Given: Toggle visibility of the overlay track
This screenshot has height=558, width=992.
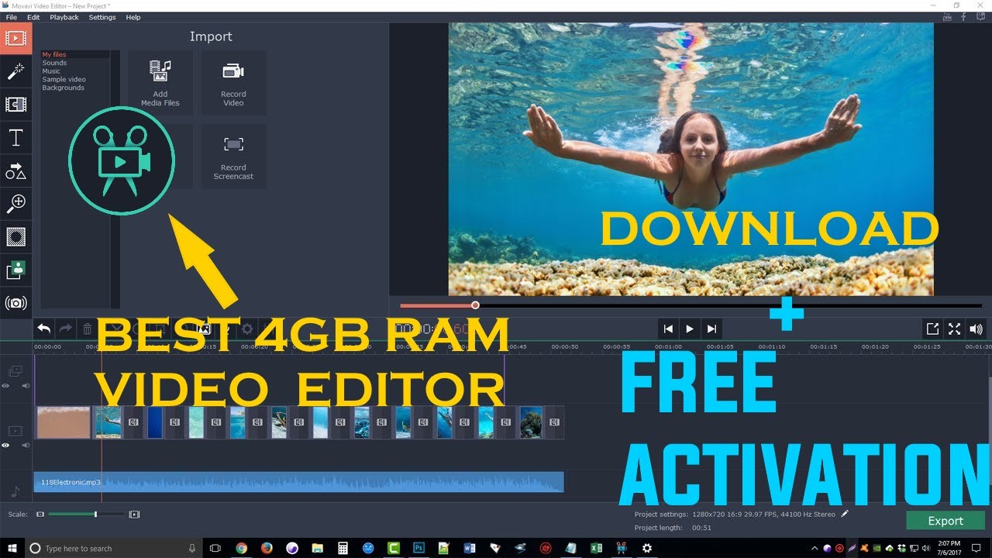Looking at the screenshot, I should tap(6, 385).
